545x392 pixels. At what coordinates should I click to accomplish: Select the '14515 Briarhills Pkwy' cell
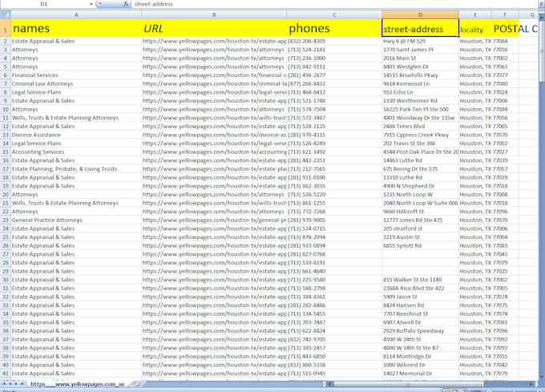pyautogui.click(x=420, y=75)
